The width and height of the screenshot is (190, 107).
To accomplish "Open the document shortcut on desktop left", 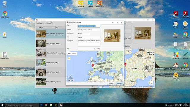I will click(5, 56).
